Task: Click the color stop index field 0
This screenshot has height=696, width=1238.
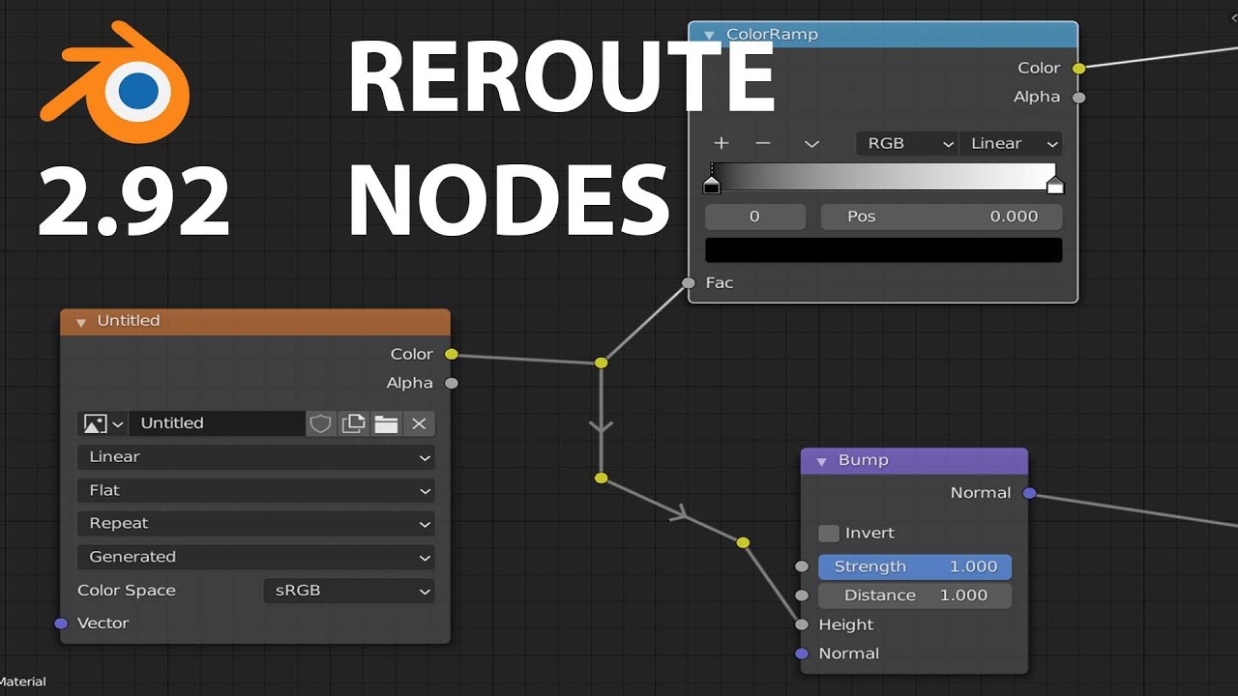Action: (x=755, y=217)
